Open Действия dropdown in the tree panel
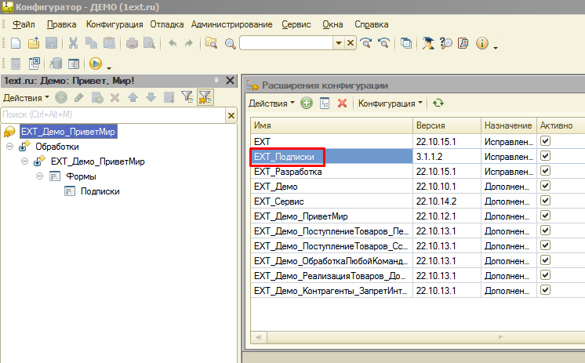The width and height of the screenshot is (585, 363). coord(26,98)
